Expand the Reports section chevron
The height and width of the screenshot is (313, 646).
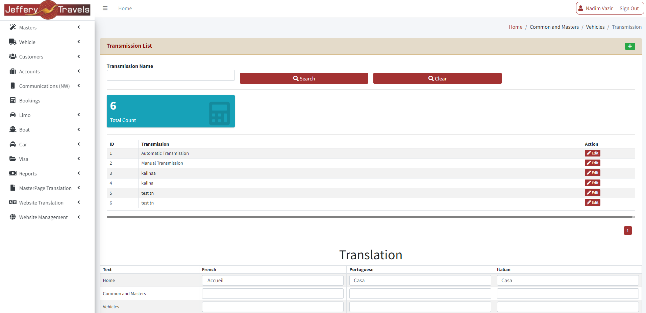click(x=79, y=173)
